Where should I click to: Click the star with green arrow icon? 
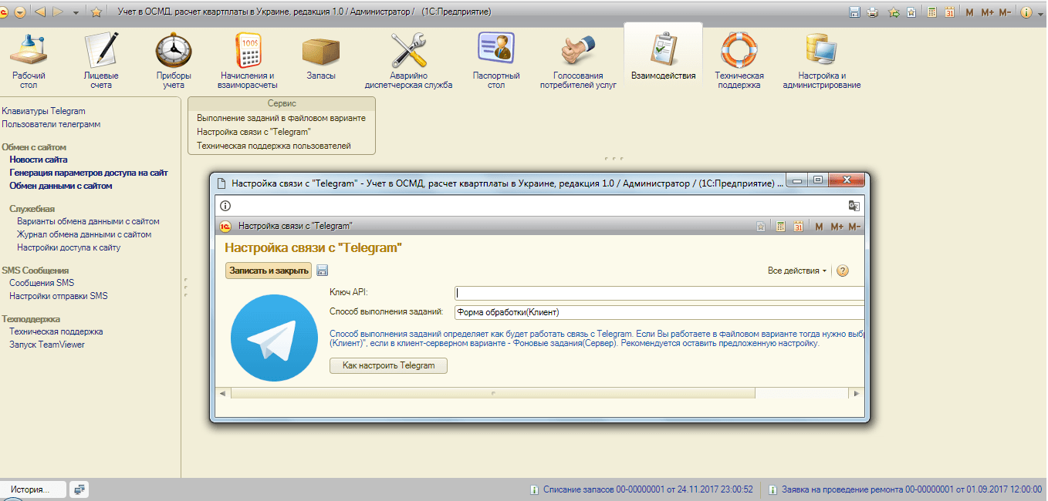click(894, 12)
